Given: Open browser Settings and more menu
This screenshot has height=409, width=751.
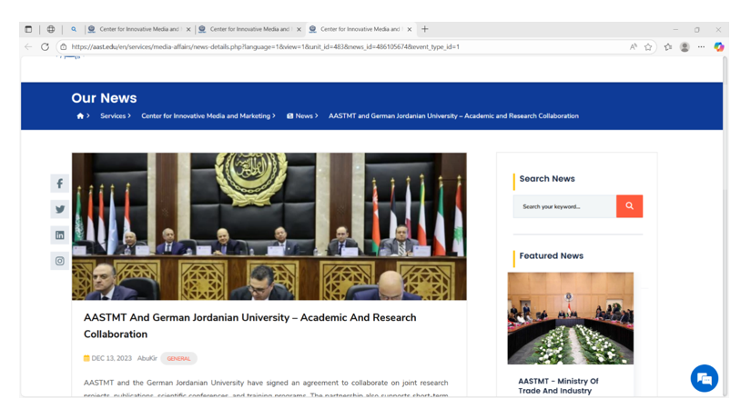Looking at the screenshot, I should pyautogui.click(x=701, y=47).
